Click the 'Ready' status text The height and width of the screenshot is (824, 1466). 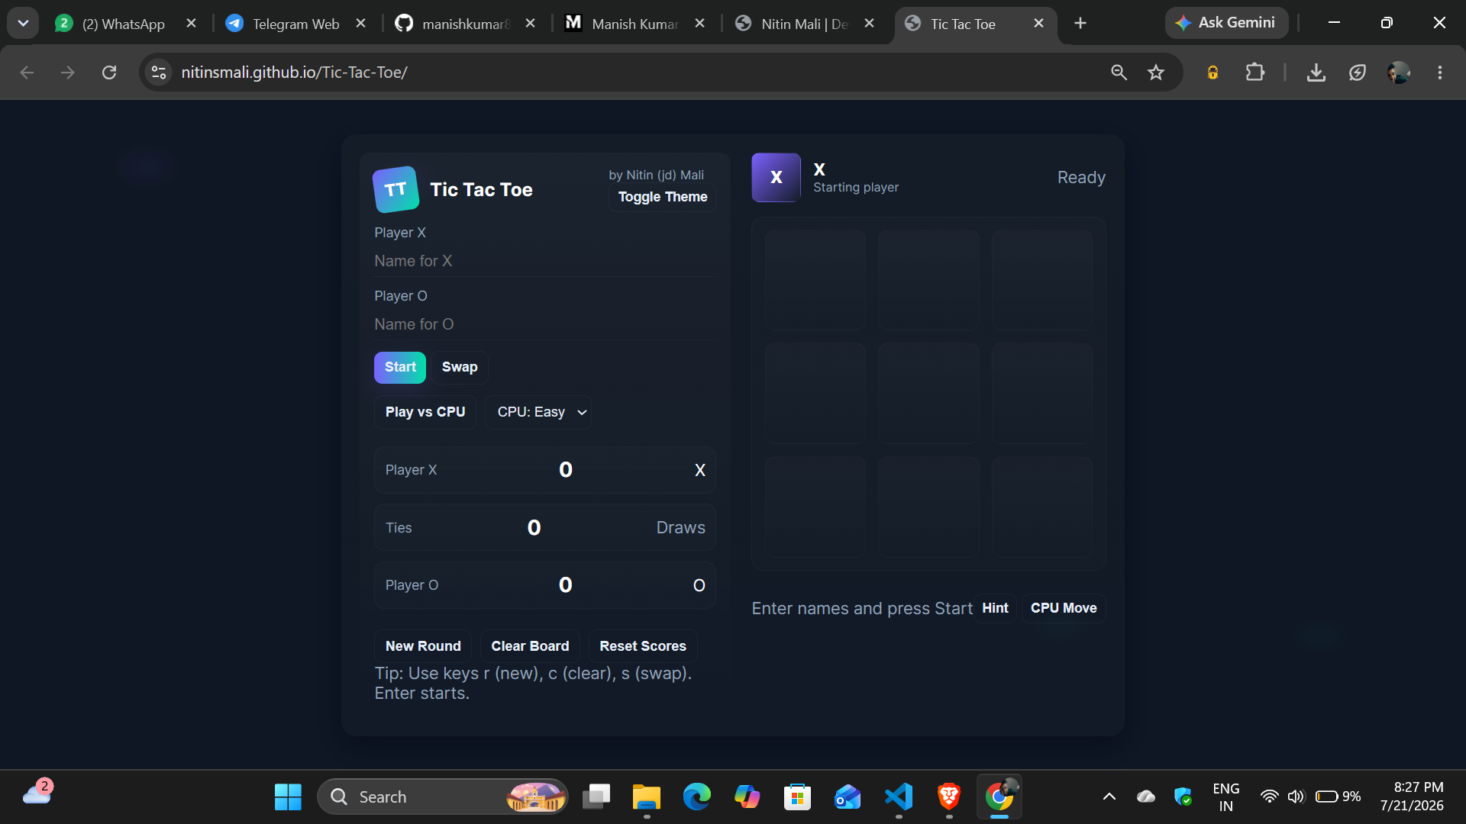(x=1081, y=178)
